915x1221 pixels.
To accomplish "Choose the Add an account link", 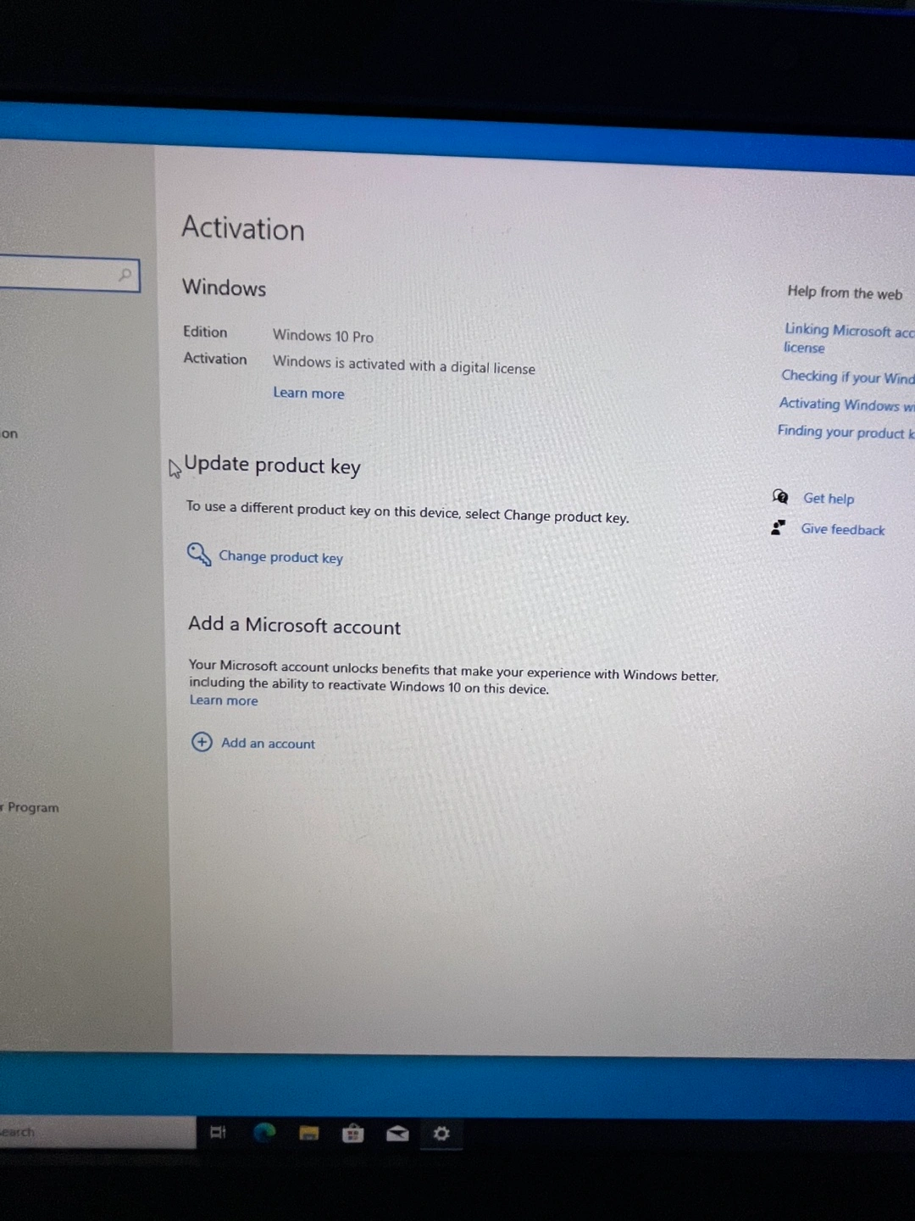I will click(268, 744).
